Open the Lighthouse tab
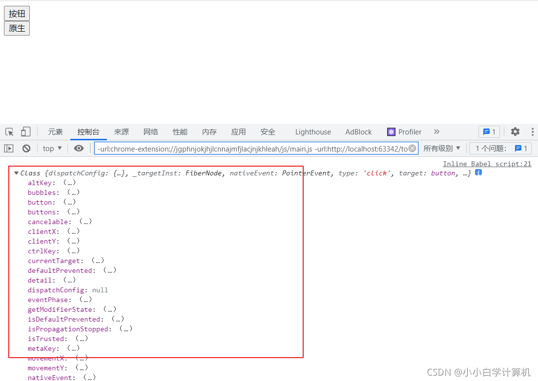This screenshot has width=538, height=381. click(x=313, y=132)
